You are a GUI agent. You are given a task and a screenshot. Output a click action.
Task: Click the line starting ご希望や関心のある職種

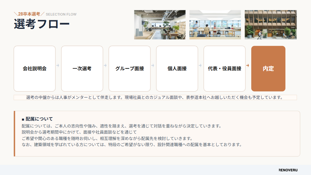107,138
